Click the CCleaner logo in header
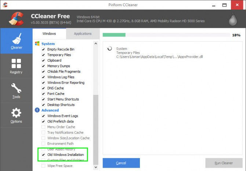The height and width of the screenshot is (171, 246). [16, 19]
